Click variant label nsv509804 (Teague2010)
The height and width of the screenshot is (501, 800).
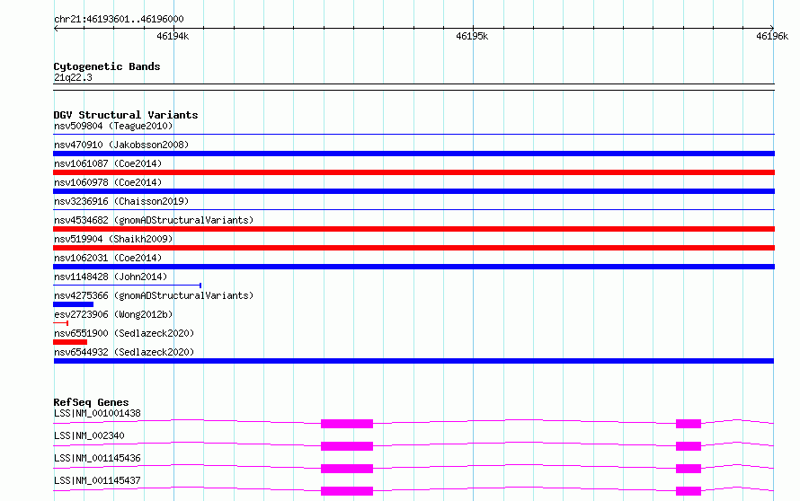click(113, 126)
